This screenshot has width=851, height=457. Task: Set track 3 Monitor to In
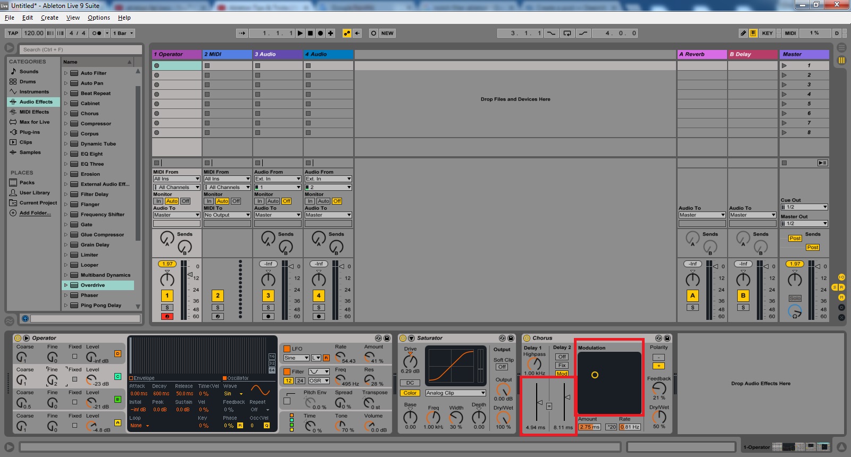[259, 201]
